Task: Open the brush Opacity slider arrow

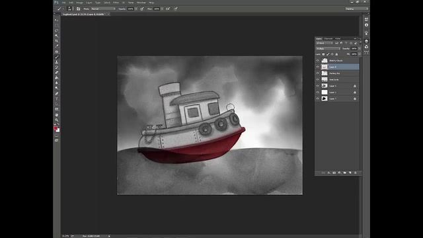Action: pos(136,9)
